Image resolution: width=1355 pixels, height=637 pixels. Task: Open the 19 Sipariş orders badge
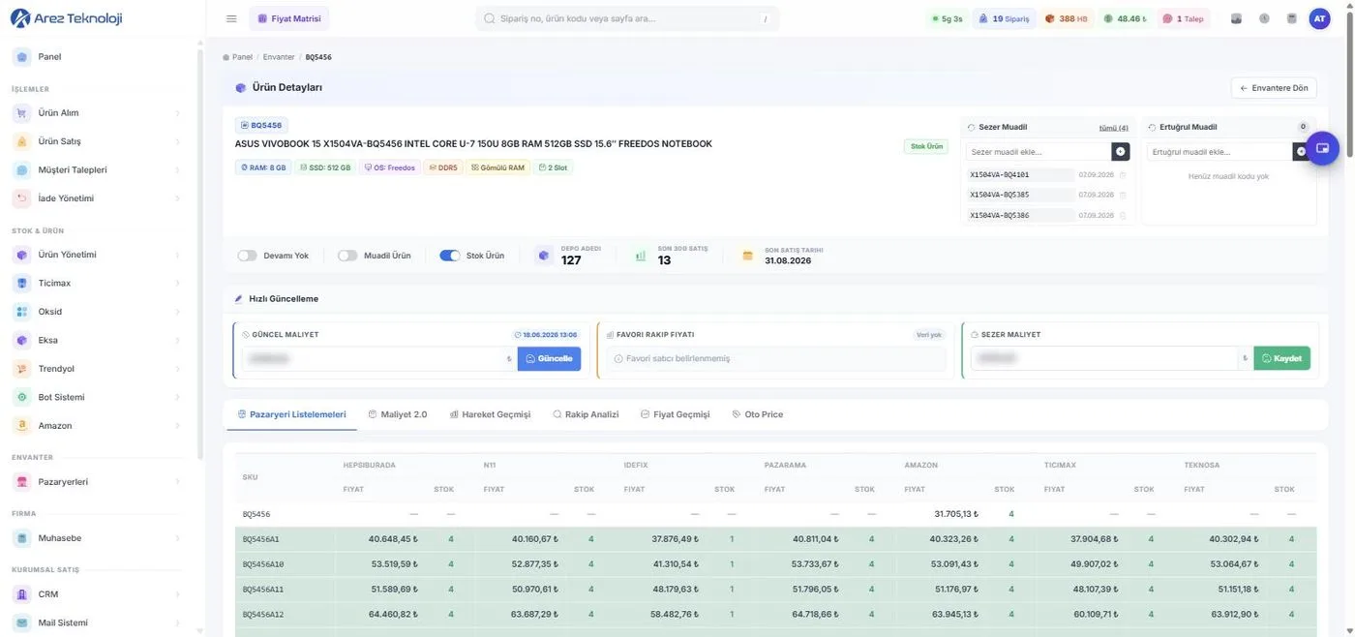(1004, 18)
